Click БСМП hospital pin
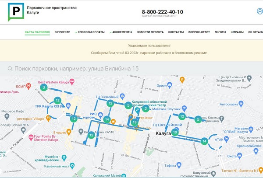 point(28,86)
